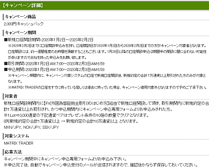Click the note about existing MATRIX TRADER accounts
Viewport: 209px width, 167px height.
(x=108, y=87)
